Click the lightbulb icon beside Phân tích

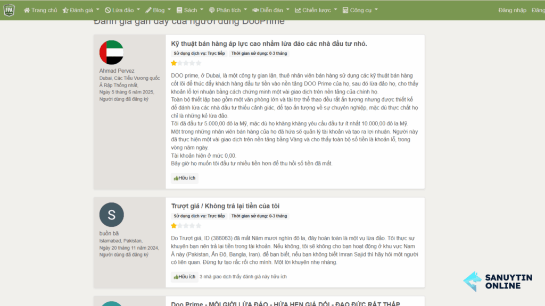[x=212, y=11]
